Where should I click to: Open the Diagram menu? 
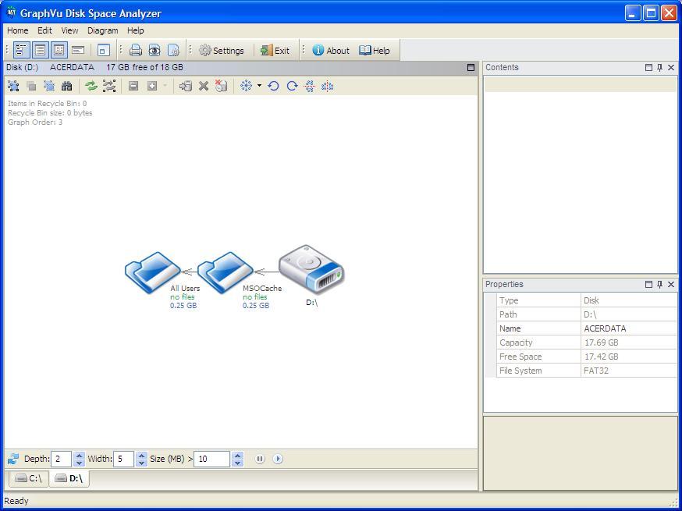point(102,30)
